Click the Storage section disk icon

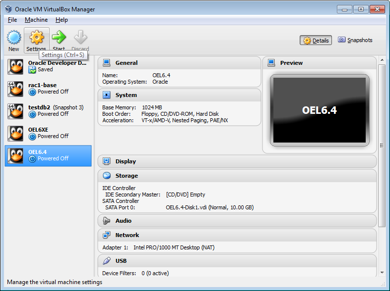point(107,176)
